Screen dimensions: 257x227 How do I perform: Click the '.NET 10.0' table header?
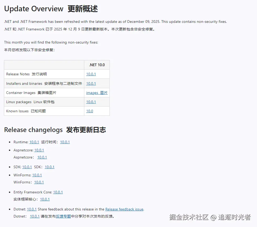point(97,65)
